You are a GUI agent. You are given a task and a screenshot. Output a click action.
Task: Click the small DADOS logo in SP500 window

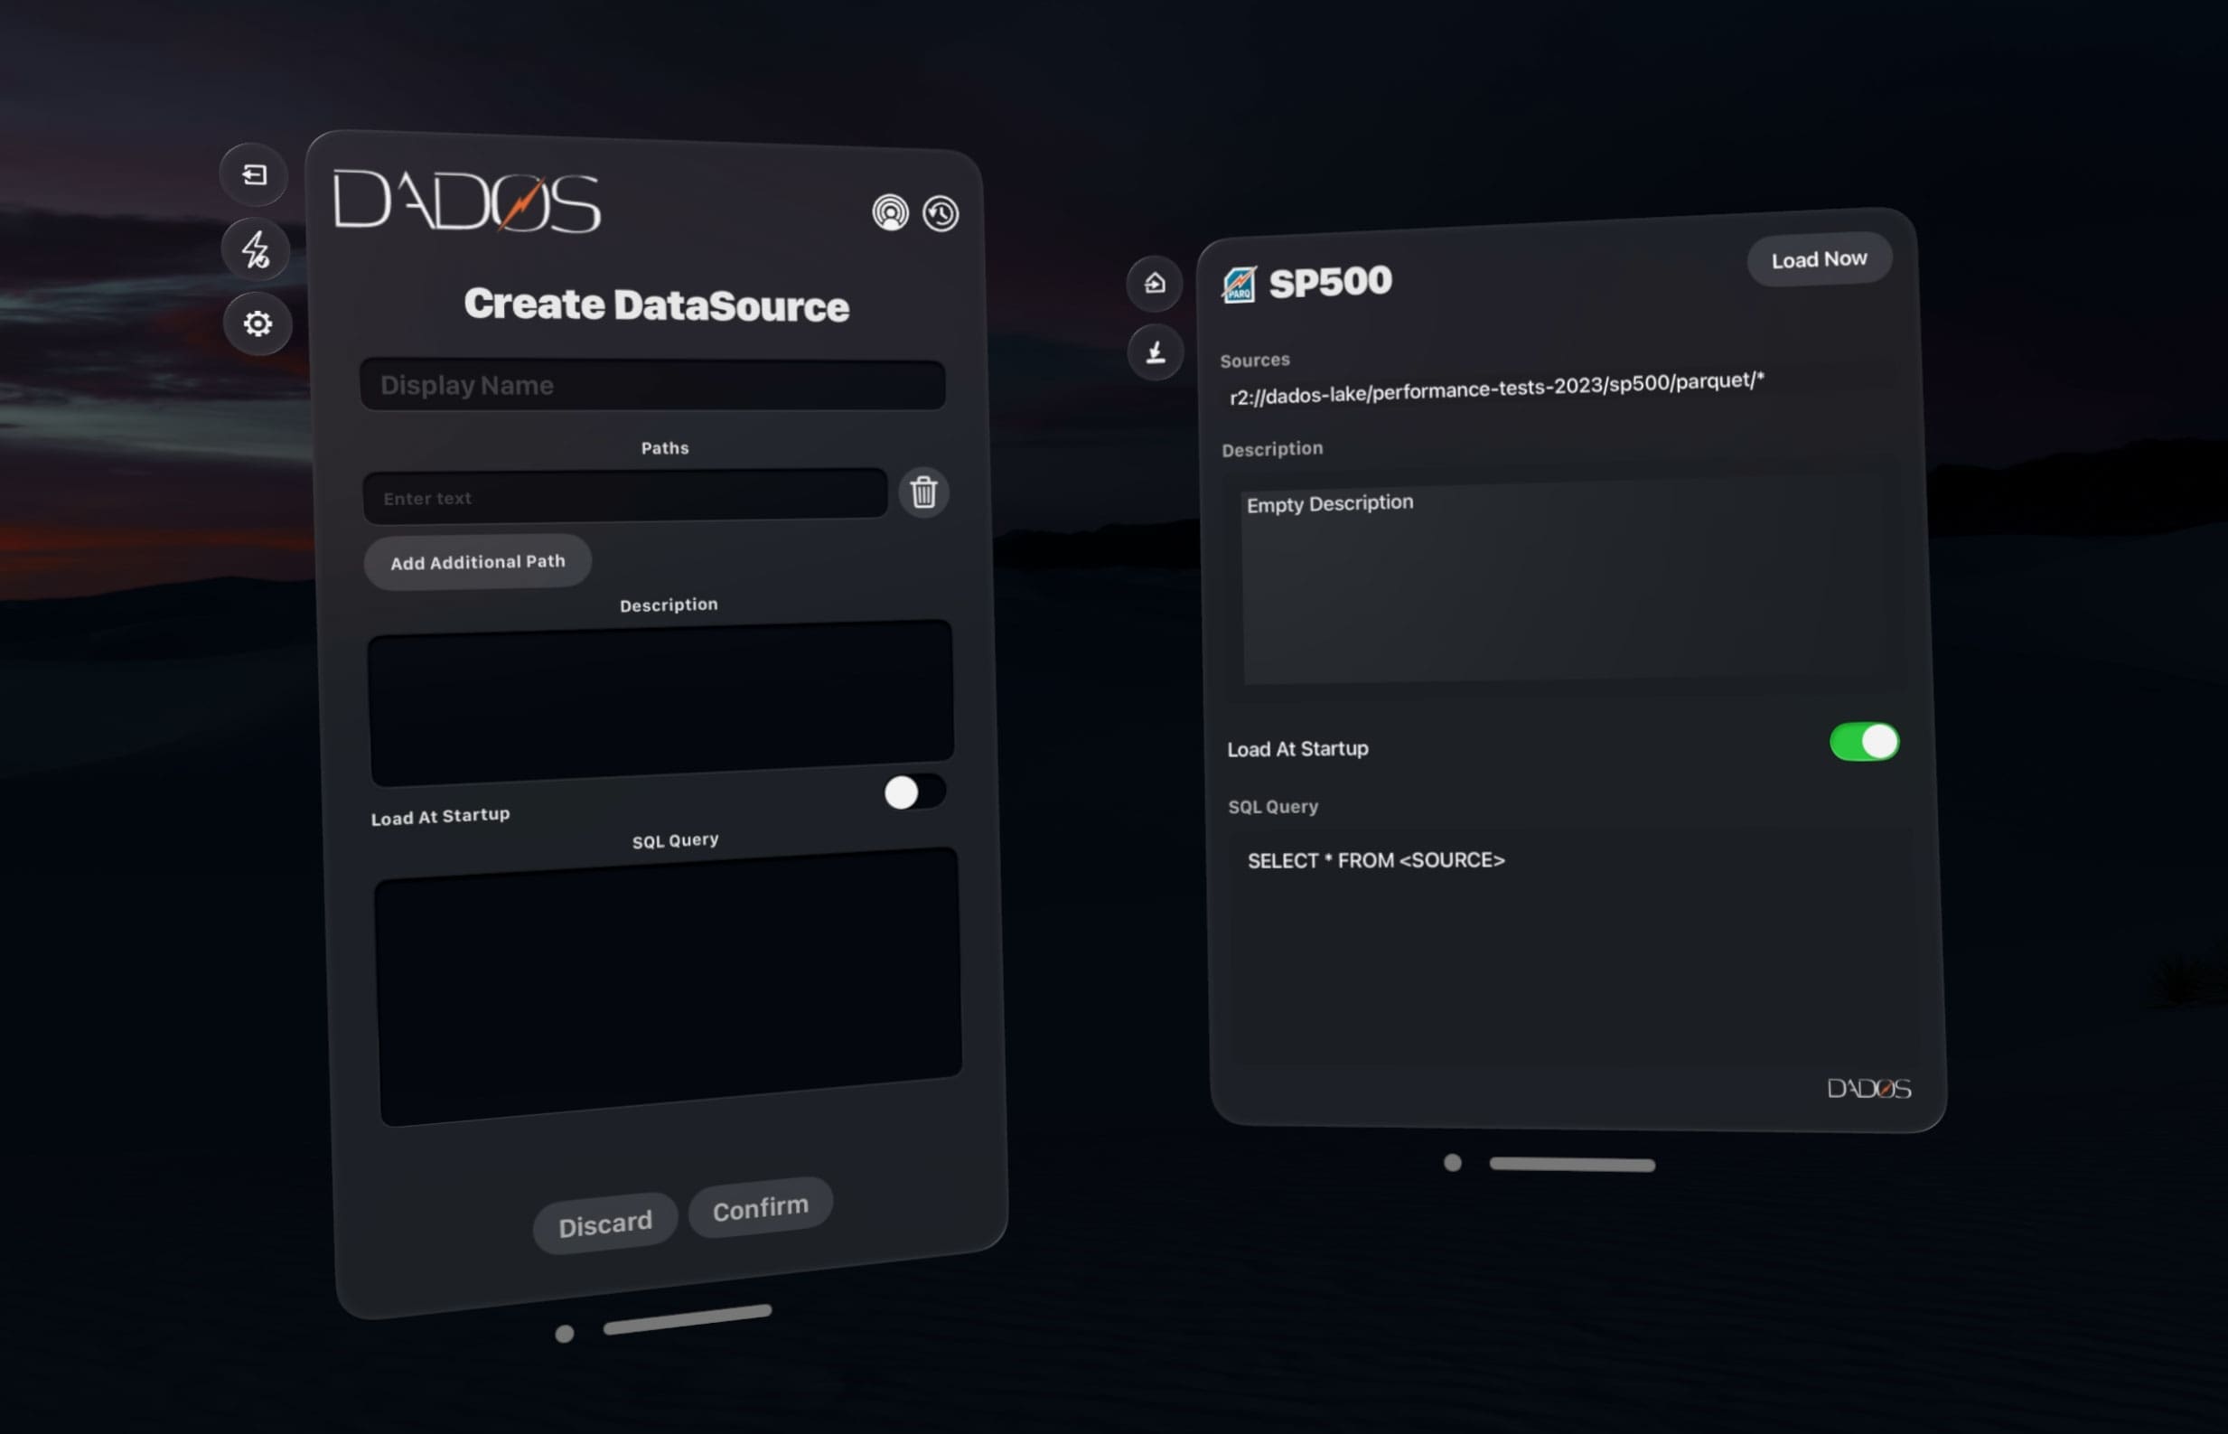click(1868, 1089)
